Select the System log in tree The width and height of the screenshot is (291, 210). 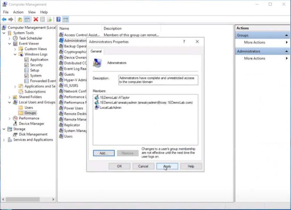(x=36, y=76)
